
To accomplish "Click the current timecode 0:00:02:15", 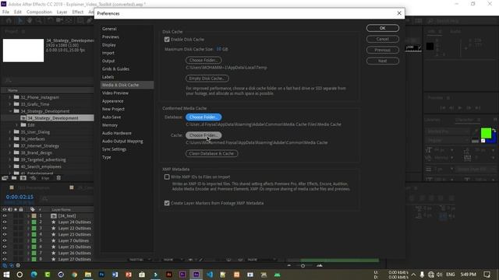I will (19, 197).
